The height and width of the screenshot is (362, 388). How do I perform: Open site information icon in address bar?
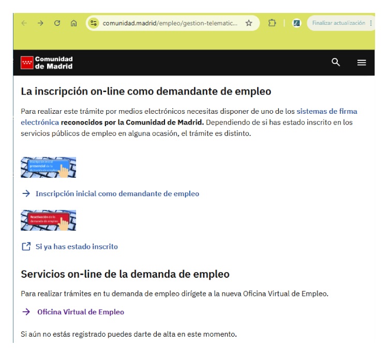(x=94, y=23)
